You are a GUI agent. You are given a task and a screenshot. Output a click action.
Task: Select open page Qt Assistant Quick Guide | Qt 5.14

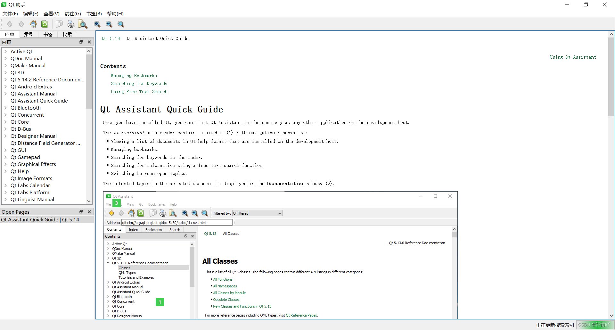(47, 219)
